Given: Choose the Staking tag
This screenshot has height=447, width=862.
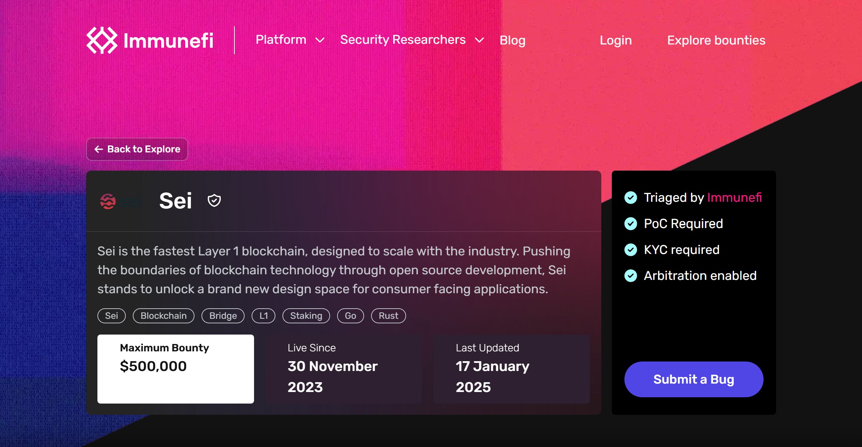Looking at the screenshot, I should pyautogui.click(x=306, y=316).
